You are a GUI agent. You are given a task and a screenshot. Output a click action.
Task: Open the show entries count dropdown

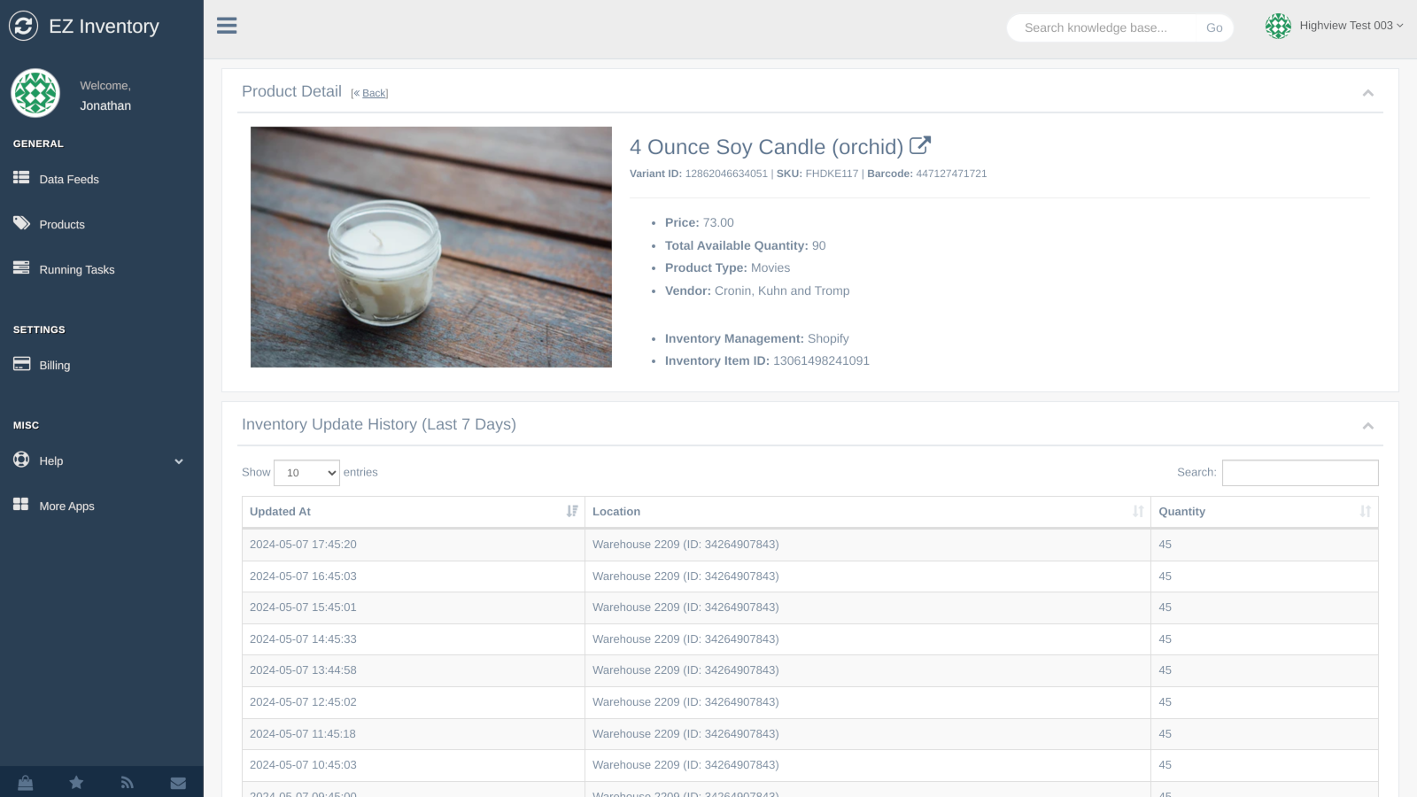tap(306, 473)
